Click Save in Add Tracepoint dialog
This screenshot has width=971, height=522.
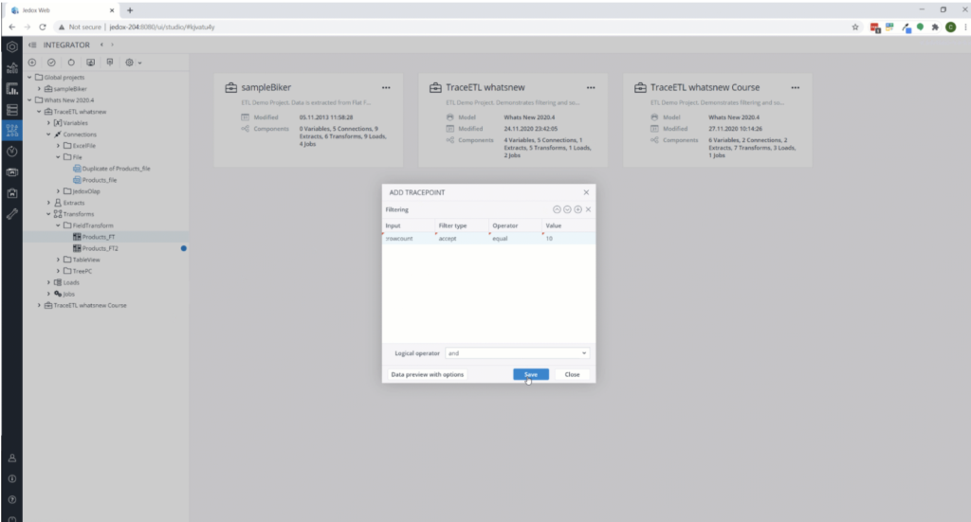[531, 374]
